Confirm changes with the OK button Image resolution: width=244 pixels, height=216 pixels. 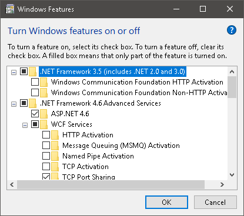pos(166,202)
